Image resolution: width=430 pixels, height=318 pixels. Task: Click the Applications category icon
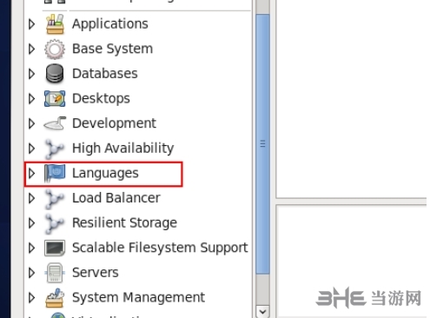click(55, 23)
